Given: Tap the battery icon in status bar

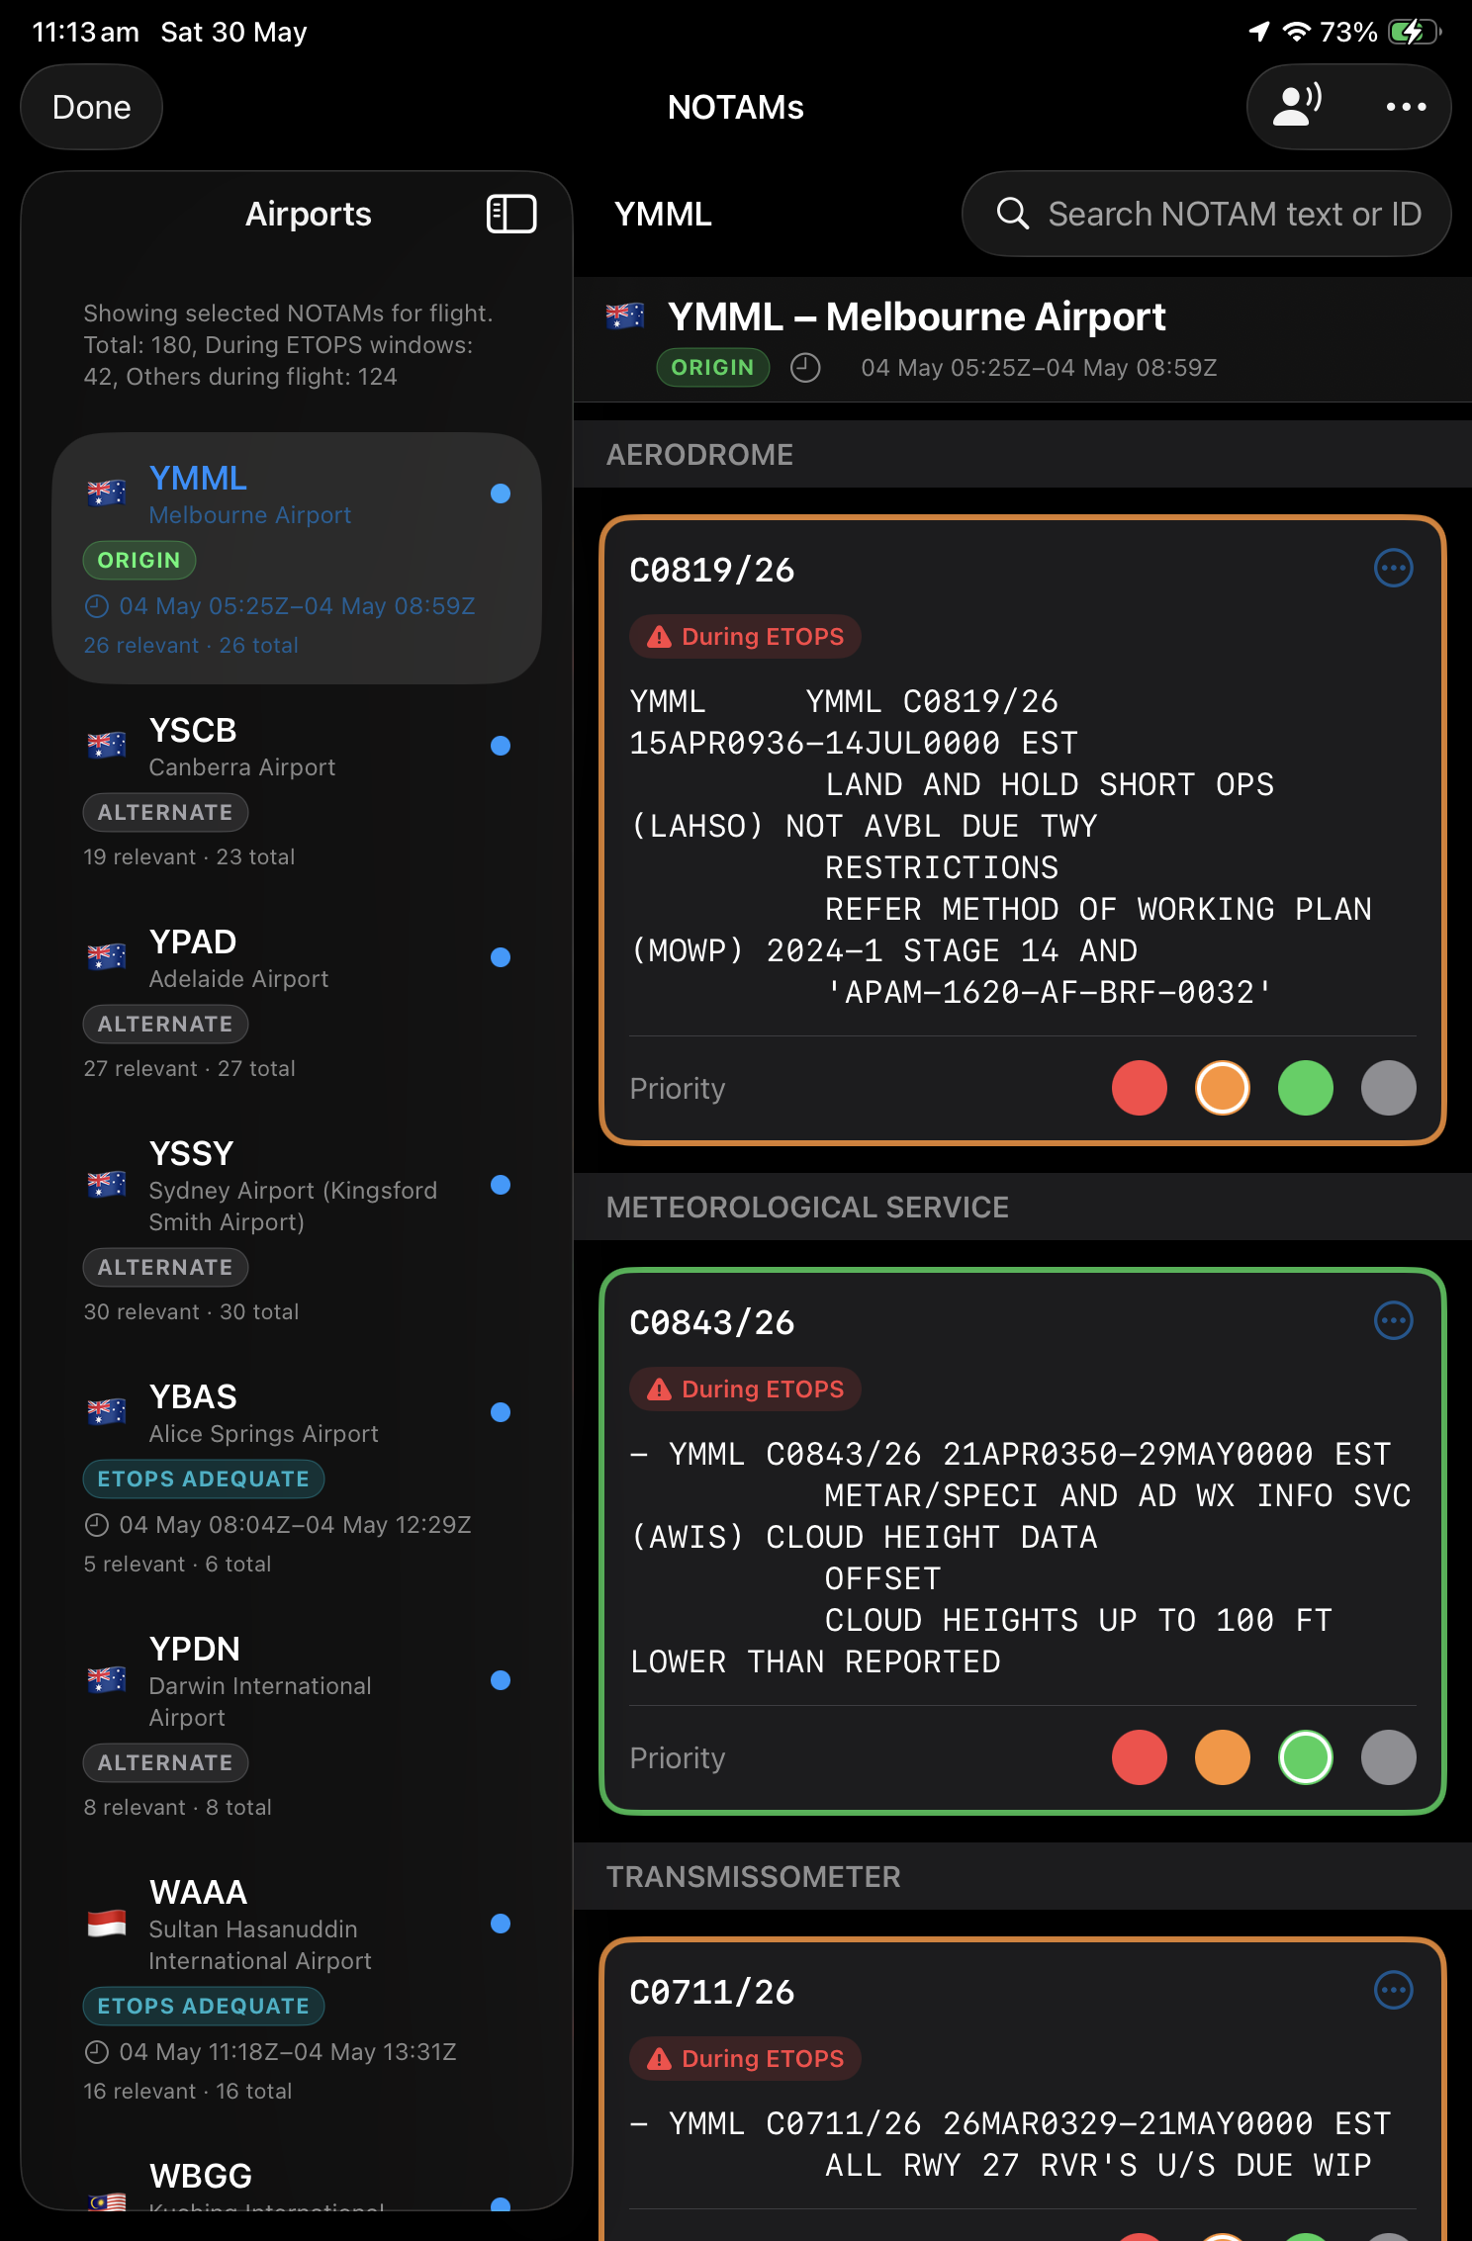Looking at the screenshot, I should [x=1415, y=32].
